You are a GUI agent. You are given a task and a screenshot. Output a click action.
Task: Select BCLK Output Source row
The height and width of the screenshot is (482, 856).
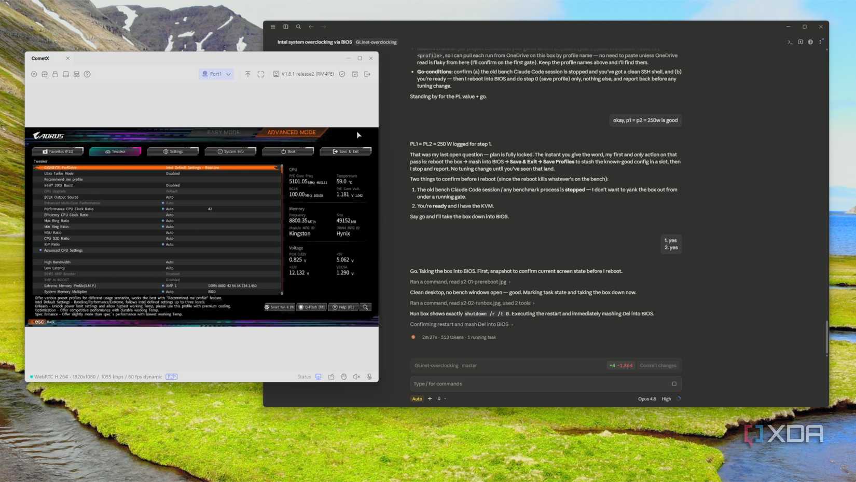click(x=157, y=197)
